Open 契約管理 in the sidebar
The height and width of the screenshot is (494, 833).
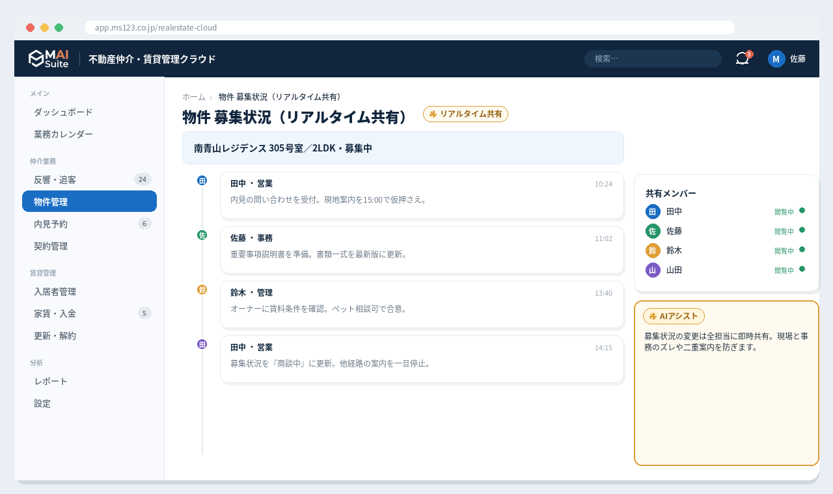(89, 246)
